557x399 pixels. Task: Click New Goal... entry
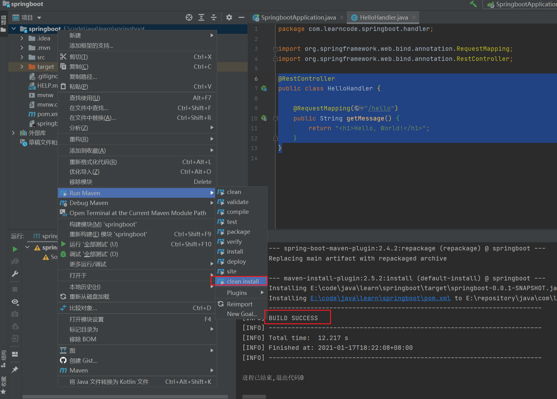[242, 314]
